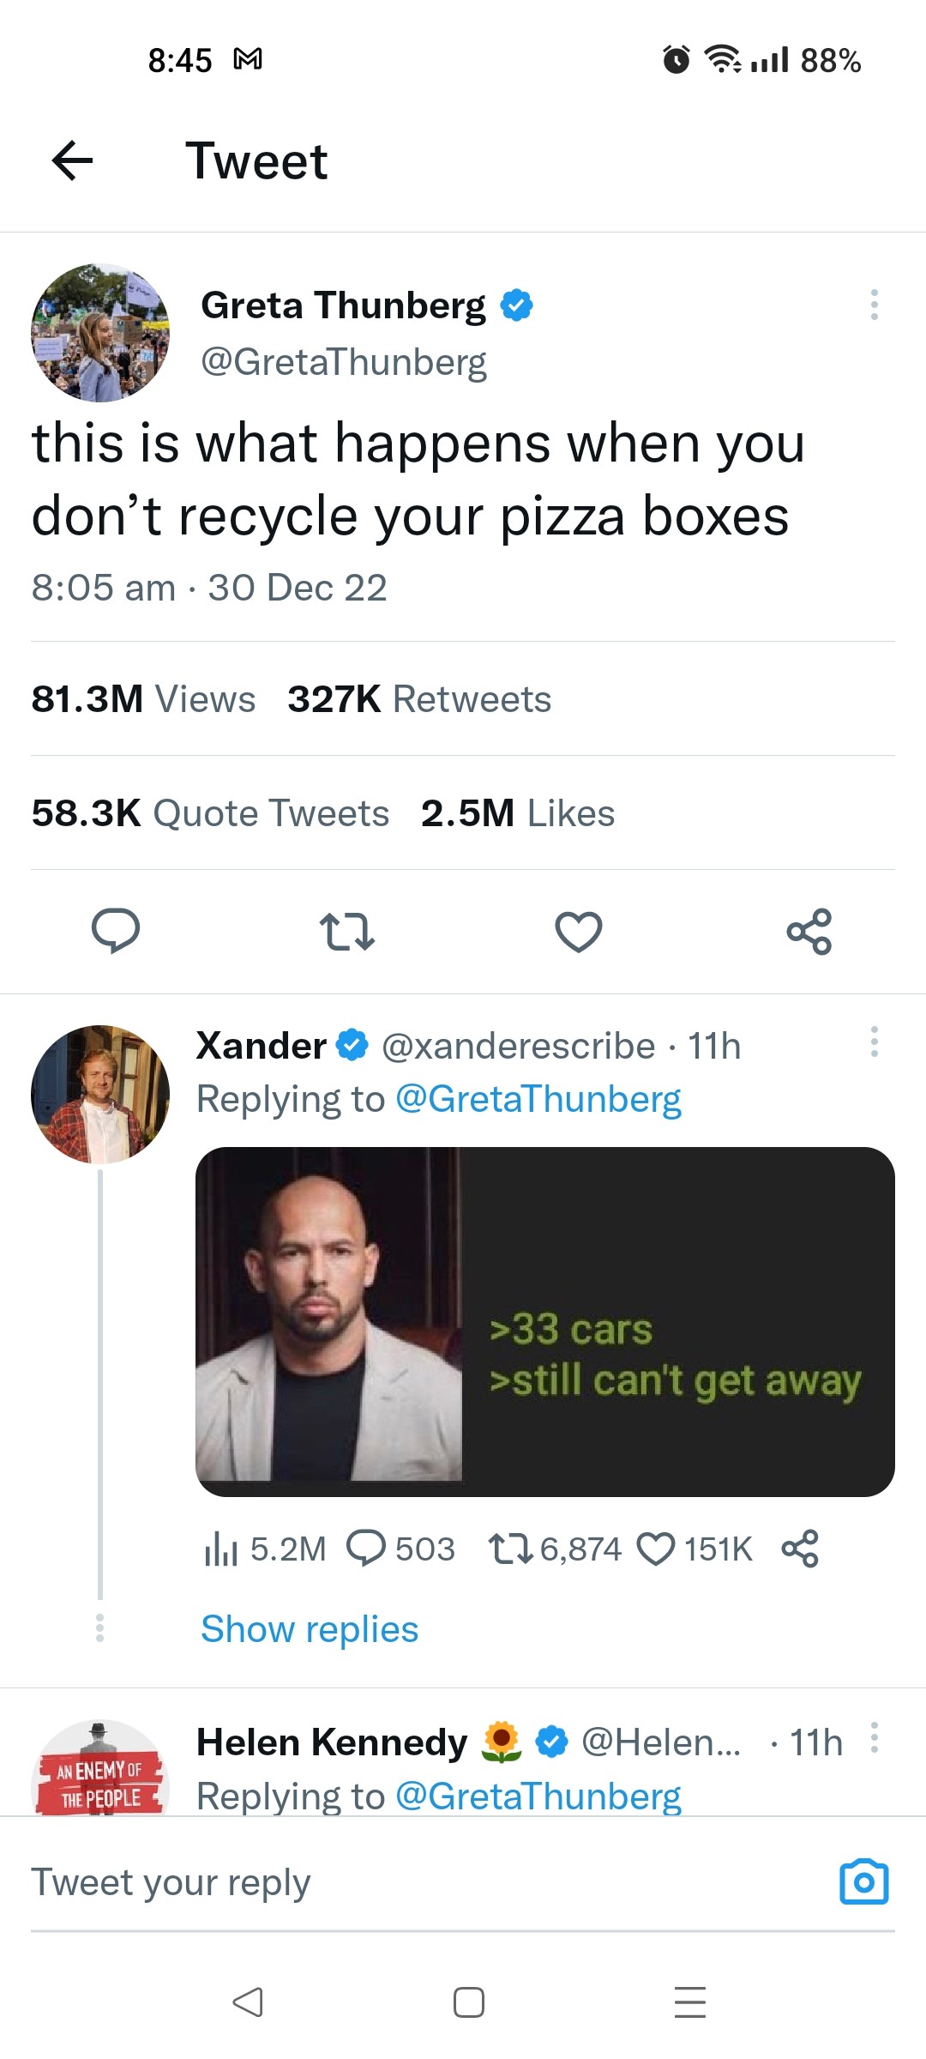The image size is (926, 2059).
Task: Tap the back arrow in the header
Action: pyautogui.click(x=72, y=160)
